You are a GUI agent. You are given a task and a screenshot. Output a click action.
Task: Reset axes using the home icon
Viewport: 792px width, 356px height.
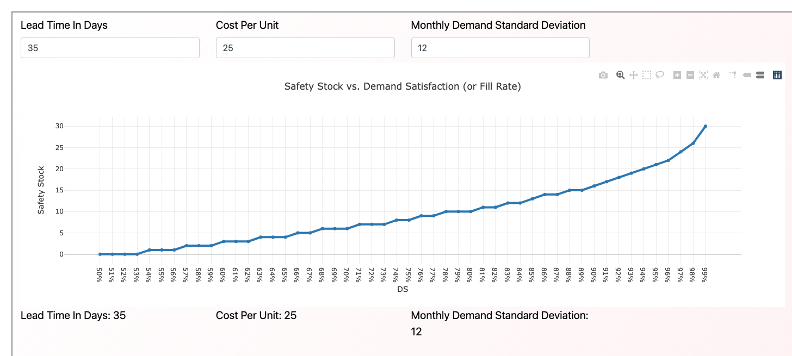[x=716, y=75]
